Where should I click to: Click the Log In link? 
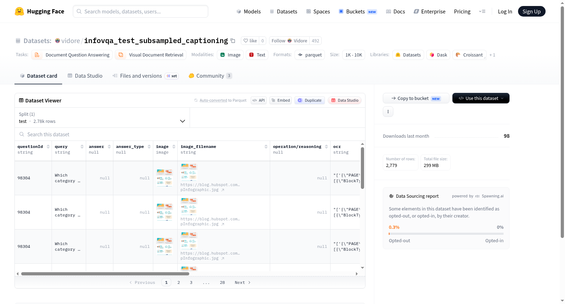click(505, 11)
